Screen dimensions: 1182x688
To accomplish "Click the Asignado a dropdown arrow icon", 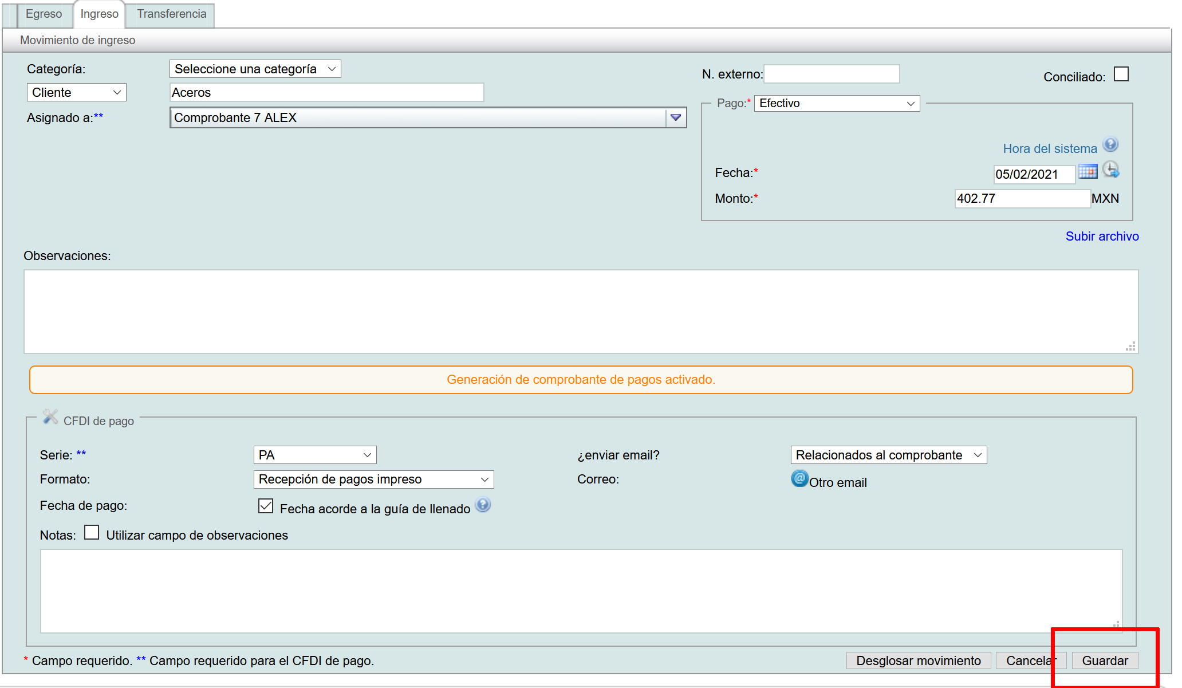I will (x=676, y=117).
